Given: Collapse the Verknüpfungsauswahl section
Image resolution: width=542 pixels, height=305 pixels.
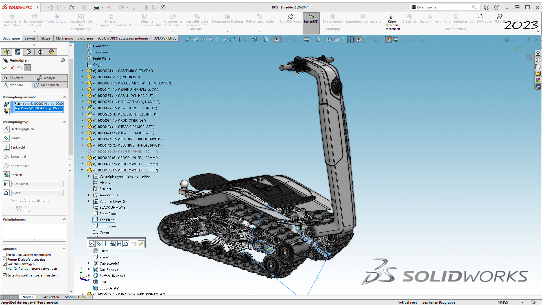Looking at the screenshot, I should 64,97.
